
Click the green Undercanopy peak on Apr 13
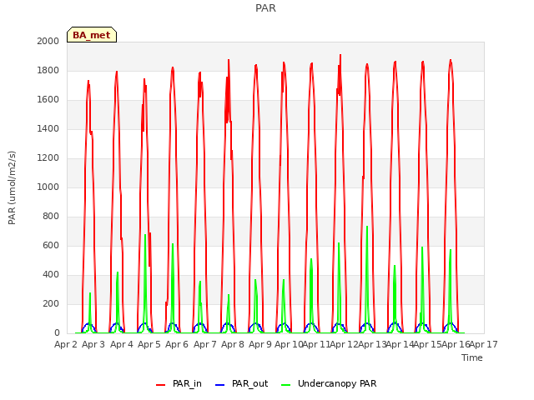point(367,227)
